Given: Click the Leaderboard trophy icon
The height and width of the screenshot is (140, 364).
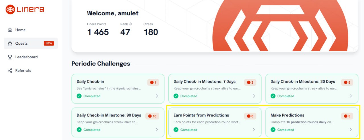Looking at the screenshot, I should click(10, 57).
